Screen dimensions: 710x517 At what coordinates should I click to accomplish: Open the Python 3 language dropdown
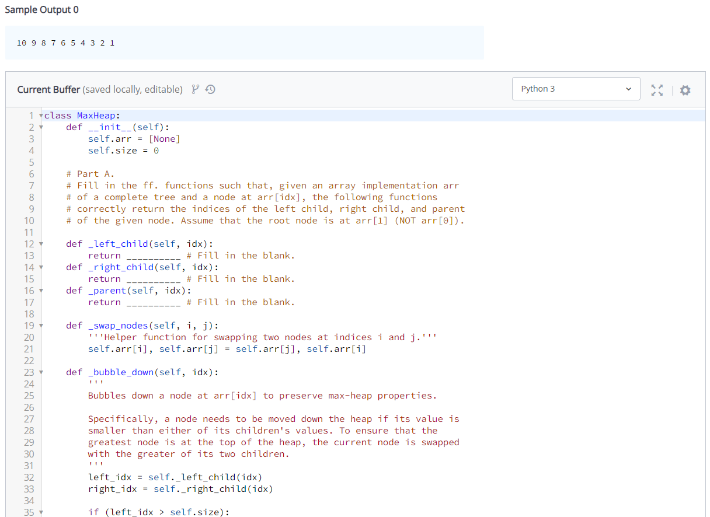tap(576, 88)
